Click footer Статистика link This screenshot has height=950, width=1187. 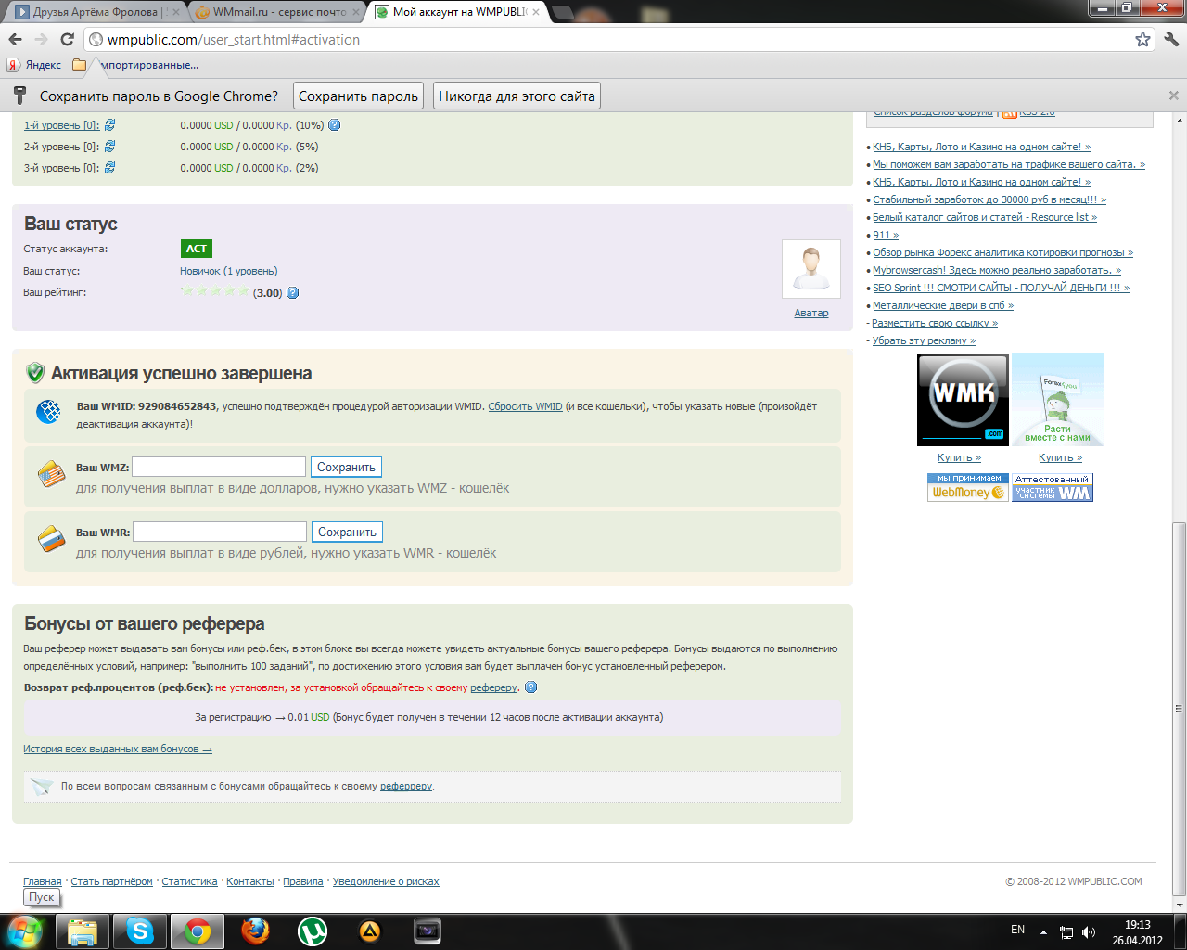point(189,881)
